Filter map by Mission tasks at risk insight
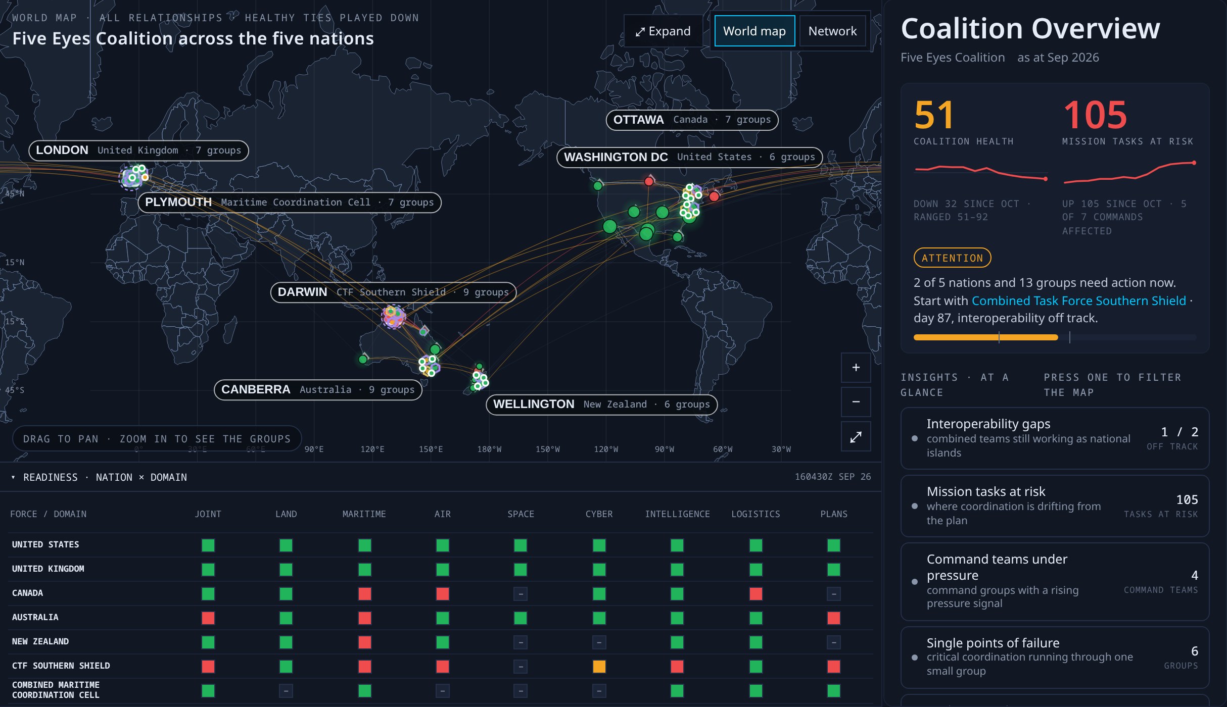 pos(1055,506)
